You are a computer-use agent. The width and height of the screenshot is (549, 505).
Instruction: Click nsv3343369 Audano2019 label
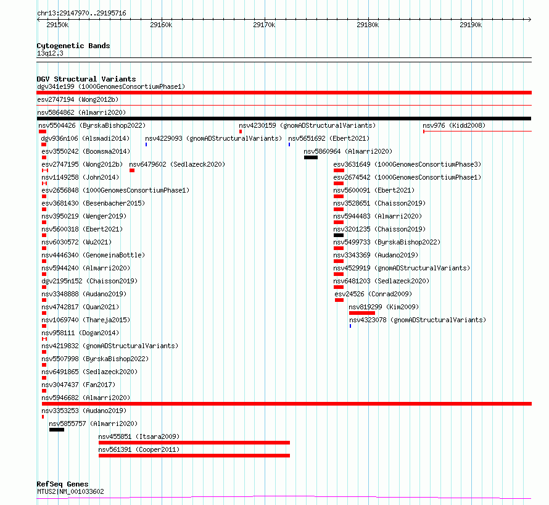tap(376, 255)
